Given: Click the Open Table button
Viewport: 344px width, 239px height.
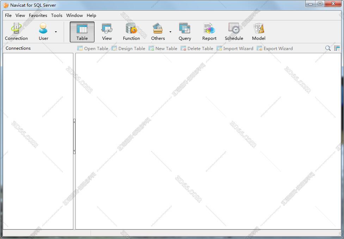Looking at the screenshot, I should 93,48.
